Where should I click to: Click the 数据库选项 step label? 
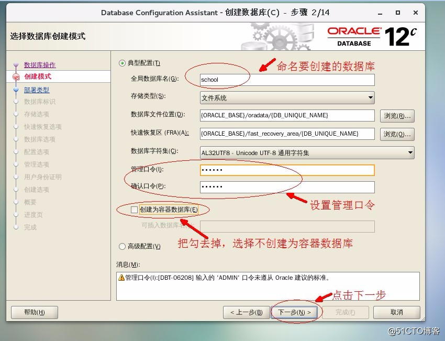coord(40,139)
